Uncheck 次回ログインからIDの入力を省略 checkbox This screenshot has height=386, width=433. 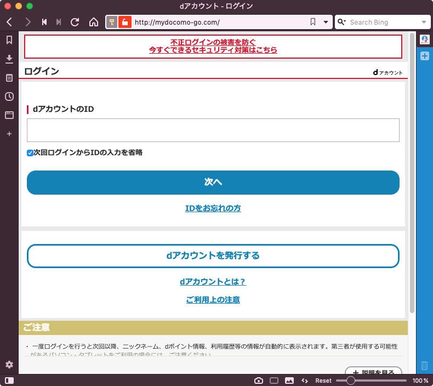[30, 153]
